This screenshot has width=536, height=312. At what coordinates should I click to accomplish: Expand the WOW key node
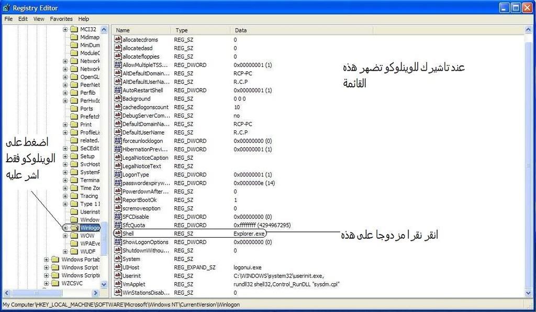pos(65,236)
